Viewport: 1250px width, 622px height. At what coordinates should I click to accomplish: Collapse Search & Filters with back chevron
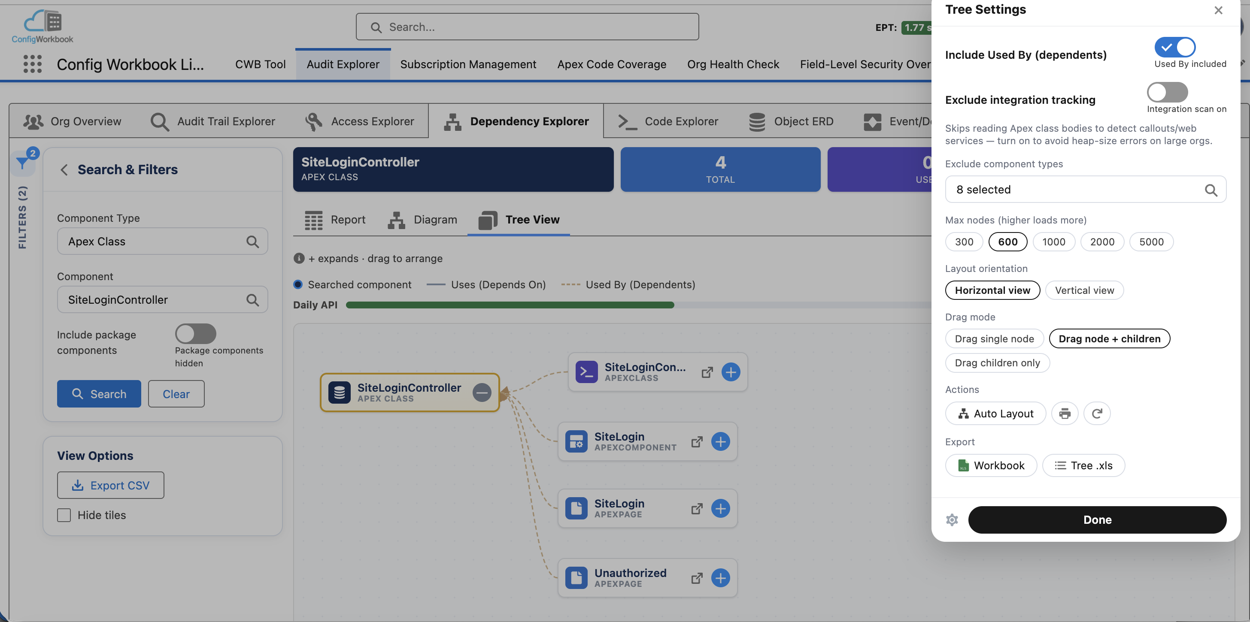pos(64,170)
